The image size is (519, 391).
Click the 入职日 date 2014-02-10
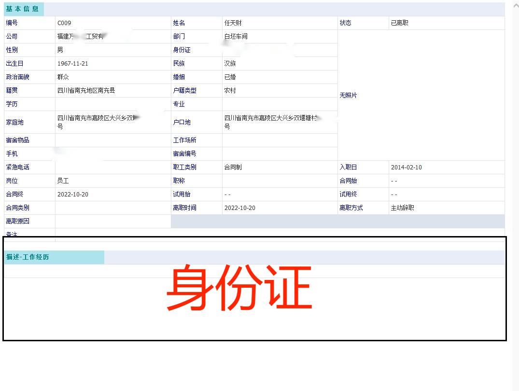tap(407, 168)
